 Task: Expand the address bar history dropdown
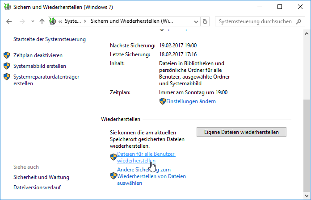tap(196, 21)
